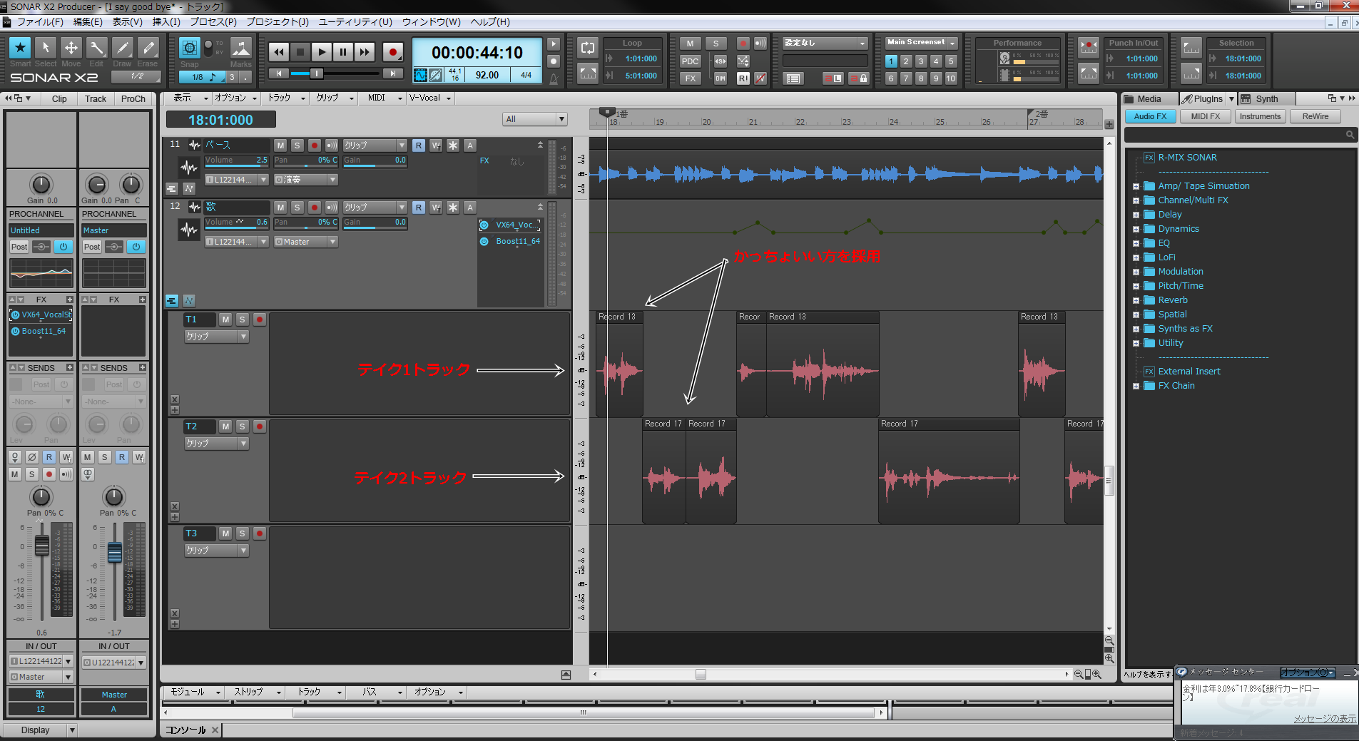Open the Display dropdown in inspector
1359x741 pixels.
41,730
